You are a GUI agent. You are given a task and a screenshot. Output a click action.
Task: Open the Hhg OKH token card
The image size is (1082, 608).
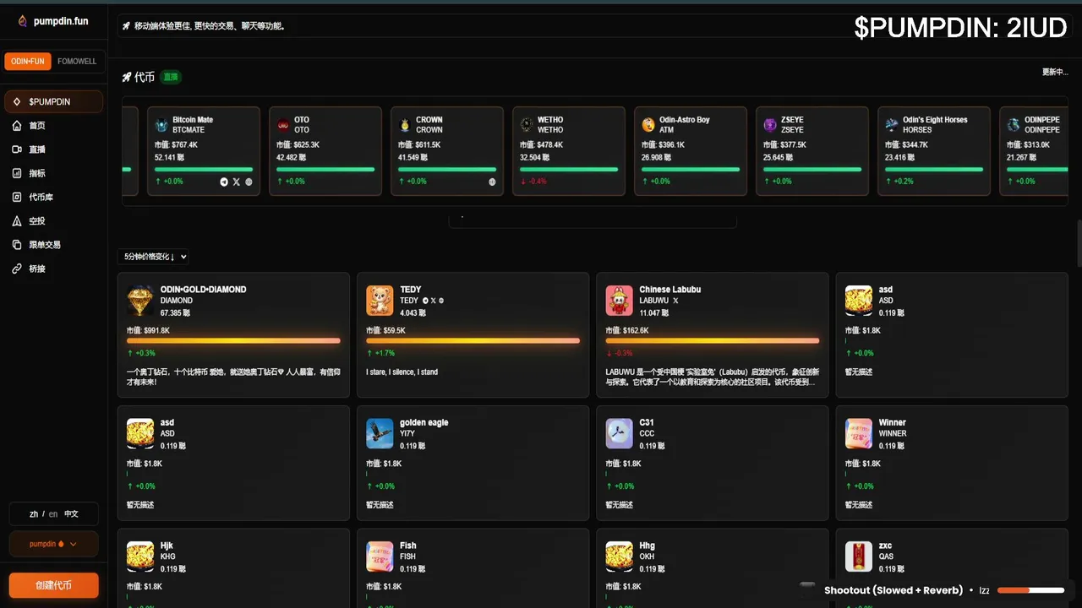click(x=713, y=568)
